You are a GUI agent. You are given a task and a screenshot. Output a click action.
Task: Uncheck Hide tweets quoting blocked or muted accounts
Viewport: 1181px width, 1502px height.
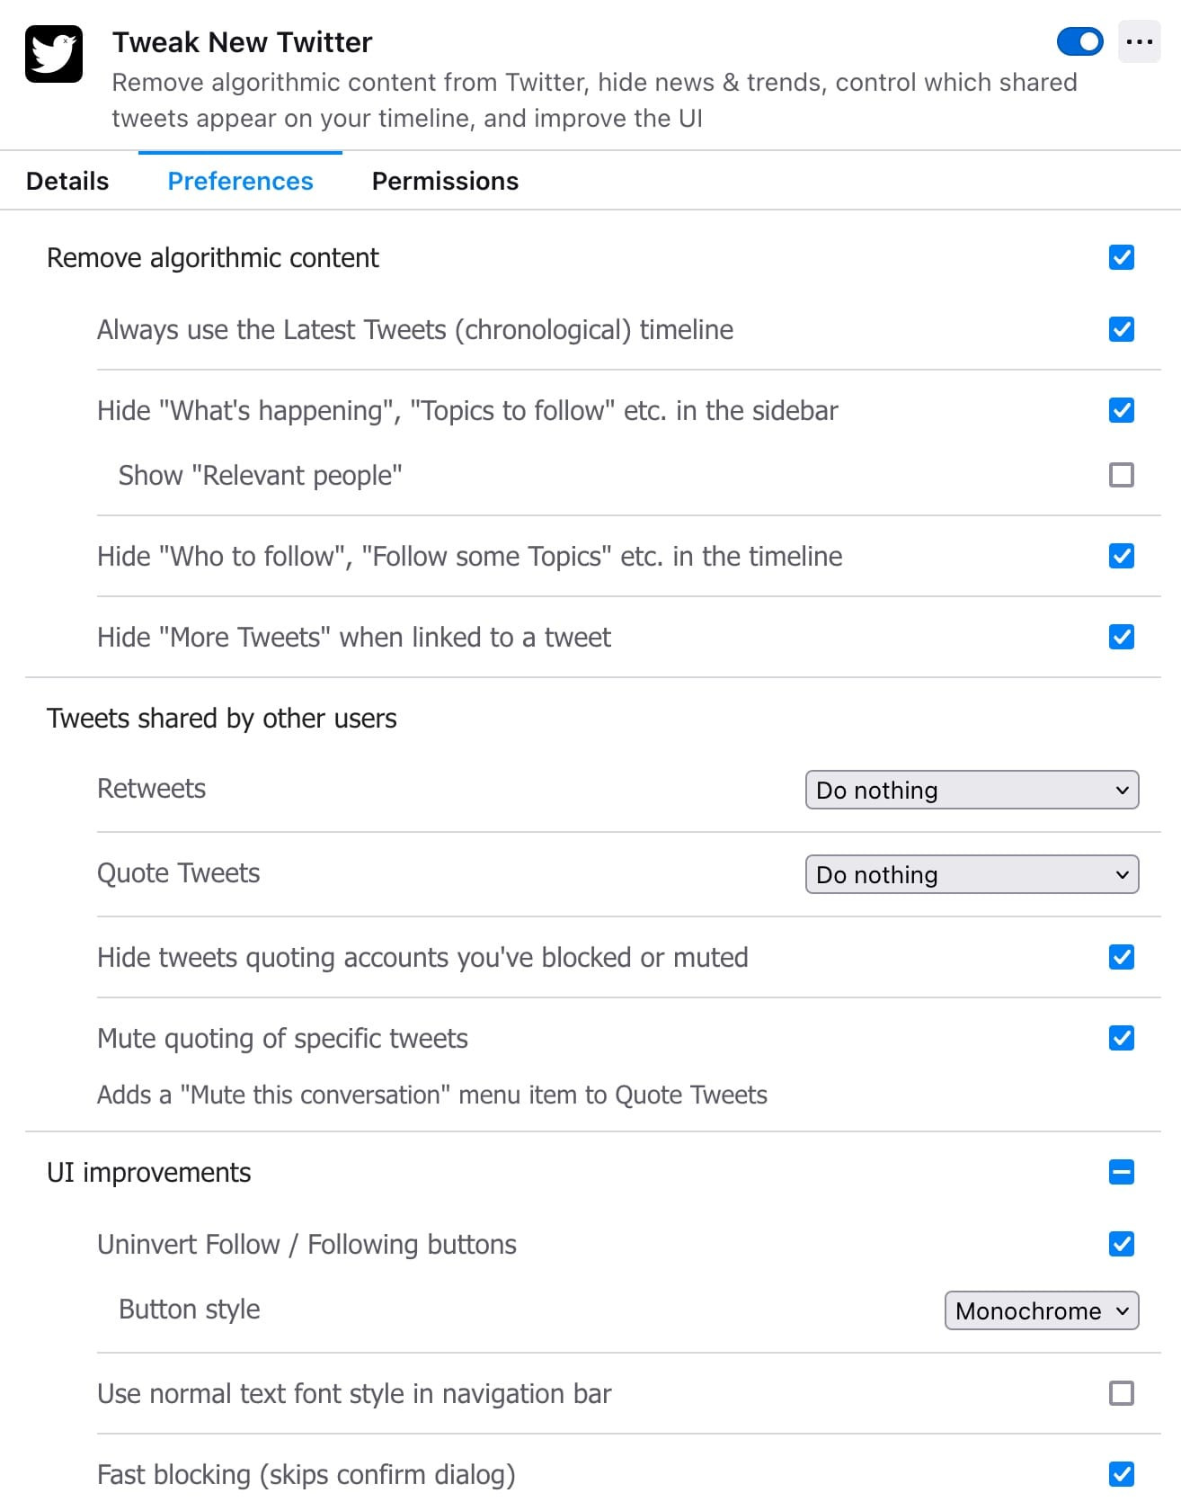click(1121, 957)
